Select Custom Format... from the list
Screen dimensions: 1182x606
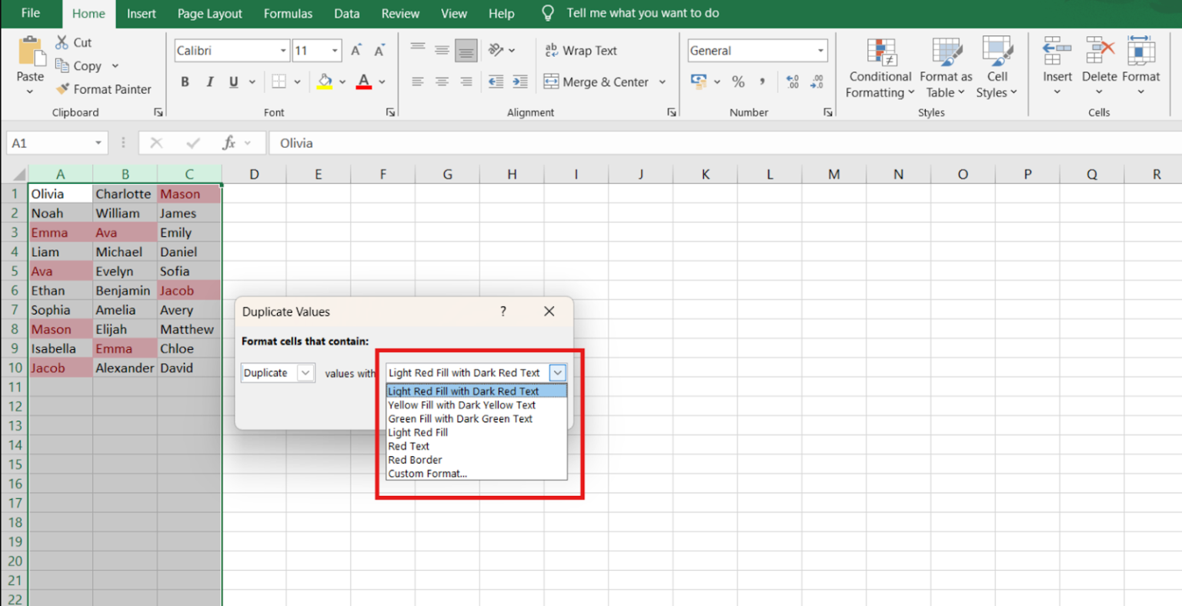click(427, 474)
